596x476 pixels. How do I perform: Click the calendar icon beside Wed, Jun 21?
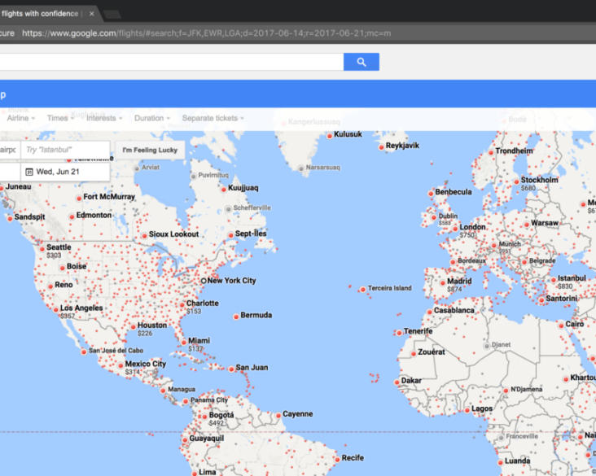[x=29, y=172]
